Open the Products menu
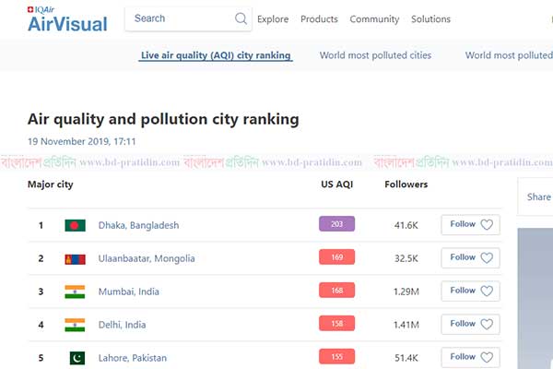Screen dimensions: 553x369 pos(319,19)
